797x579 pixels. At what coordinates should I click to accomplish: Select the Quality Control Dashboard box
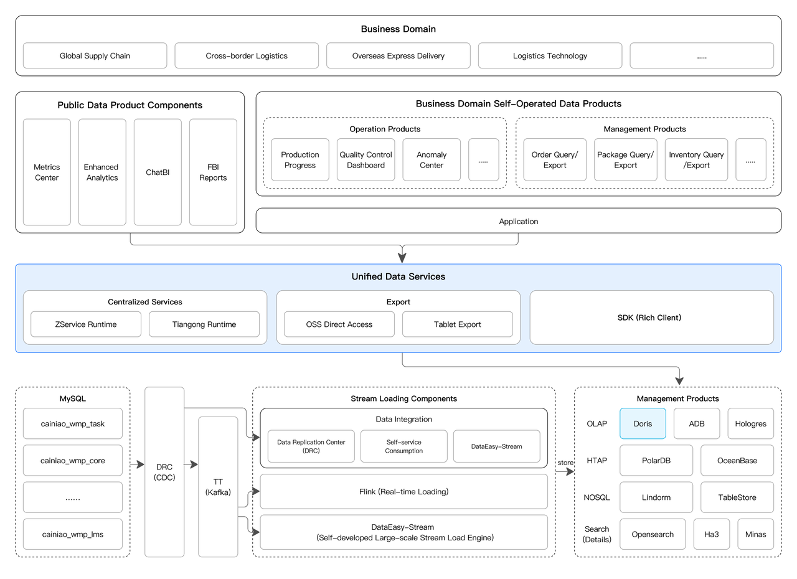click(x=365, y=160)
